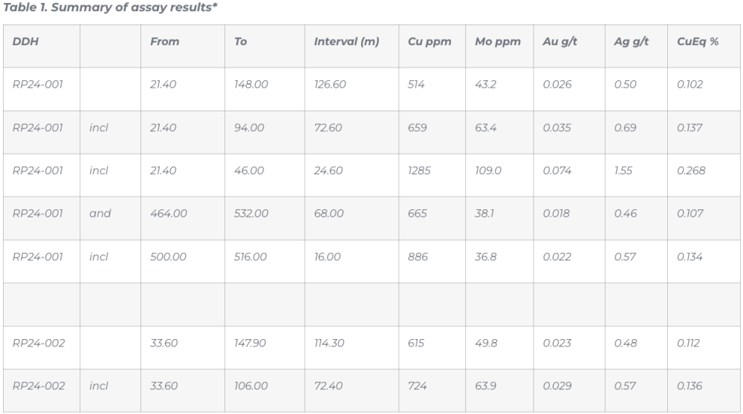Click the Cu ppm value 1285
This screenshot has height=414, width=743.
419,171
